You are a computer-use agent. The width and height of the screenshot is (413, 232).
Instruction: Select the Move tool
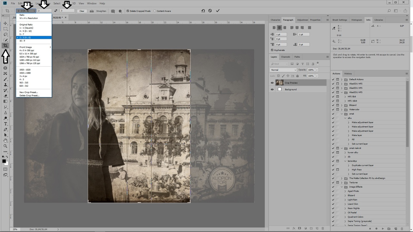5,23
